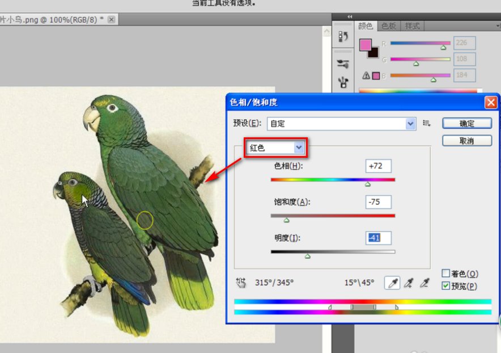Click the out-of-gamut warning triangle
Viewport: 501px width, 353px height.
pos(366,75)
